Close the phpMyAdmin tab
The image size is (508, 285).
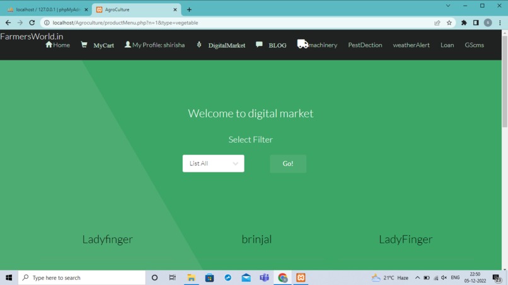coord(86,9)
